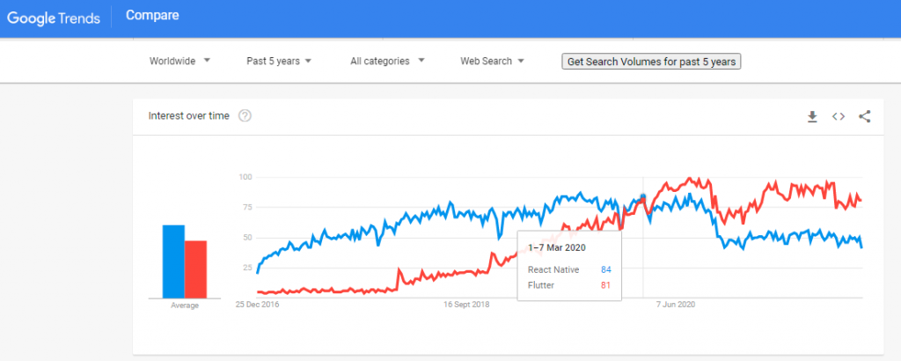Expand the All categories dropdown
The height and width of the screenshot is (361, 901).
pyautogui.click(x=387, y=61)
